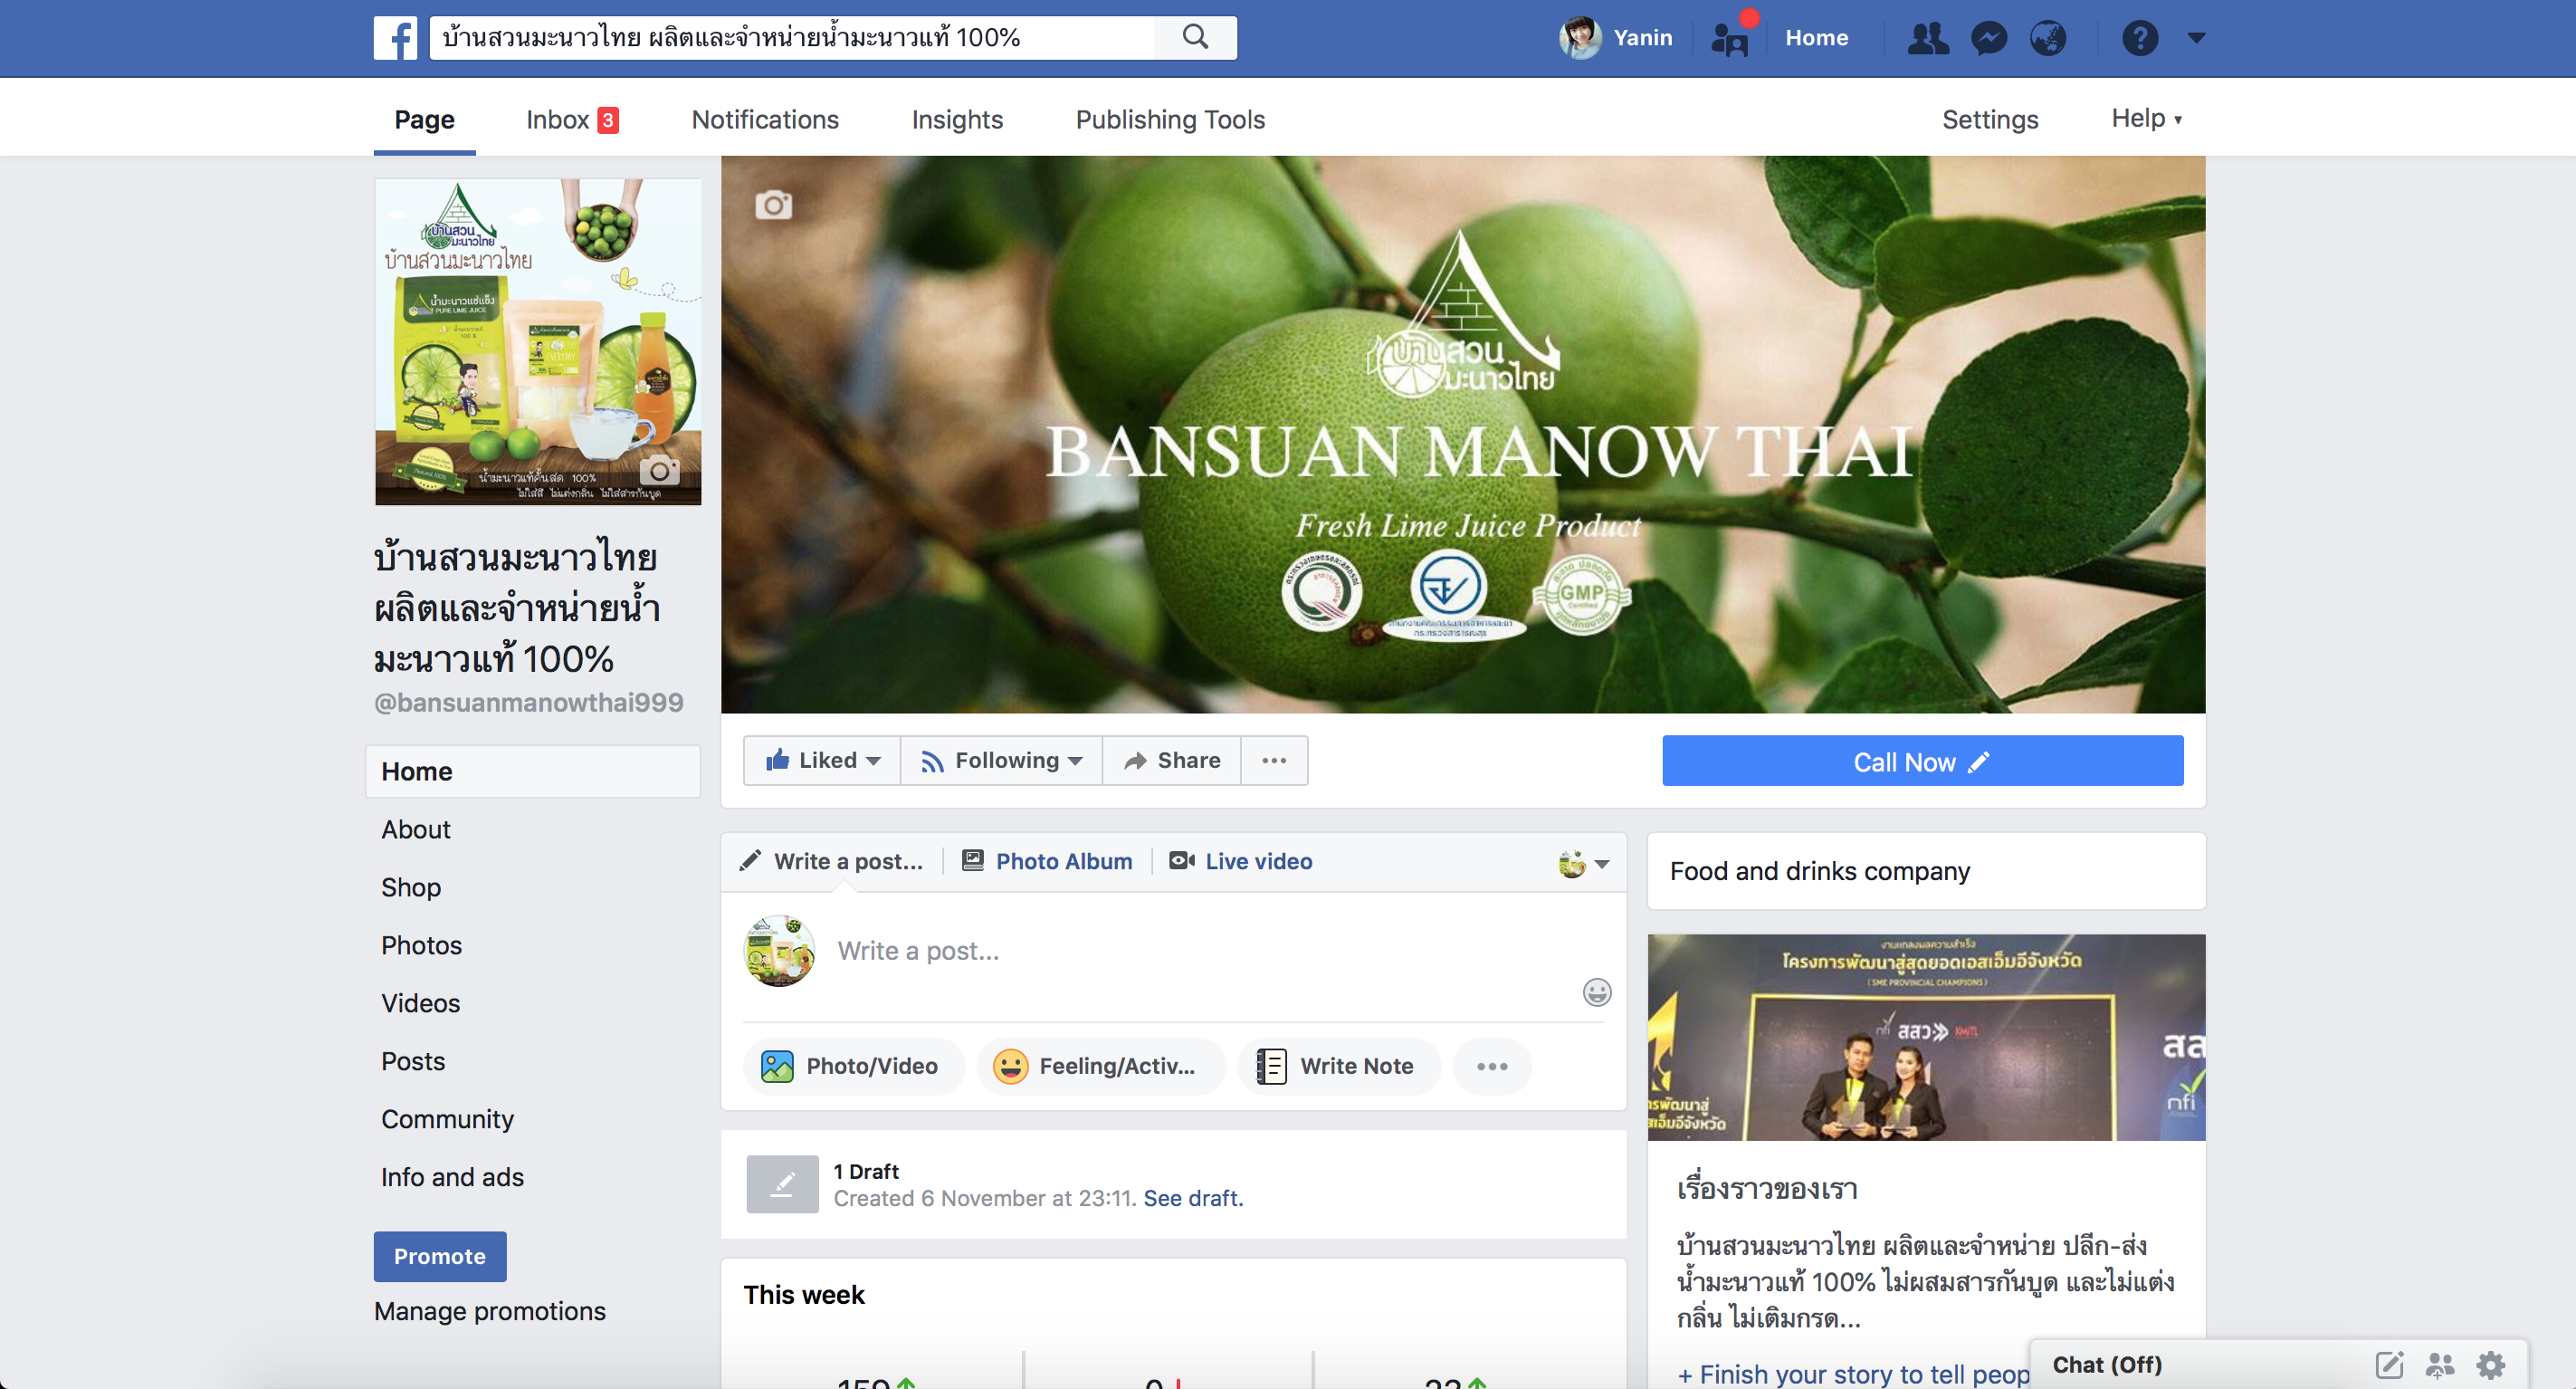Viewport: 2576px width, 1389px height.
Task: Click the emoji smiley in post box
Action: click(x=1597, y=991)
